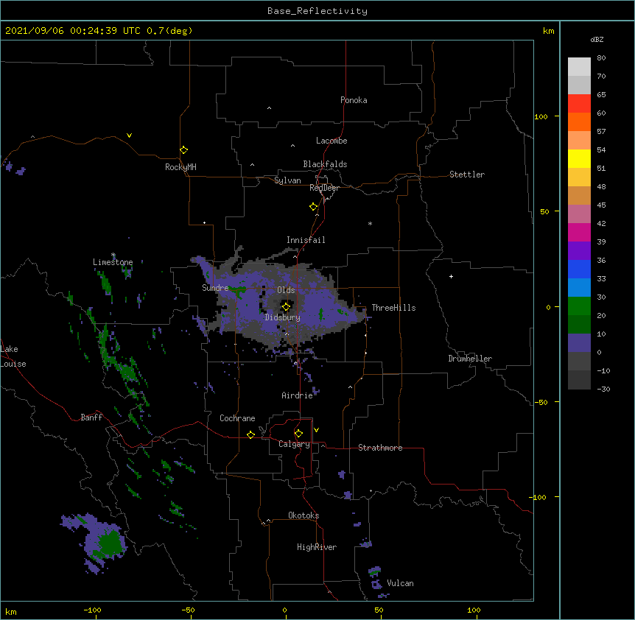
Task: Click the yellow diamond marker south of RedDeer
Action: click(313, 207)
